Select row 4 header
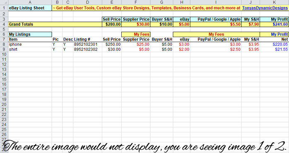This screenshot has width=289, height=153. (4, 24)
